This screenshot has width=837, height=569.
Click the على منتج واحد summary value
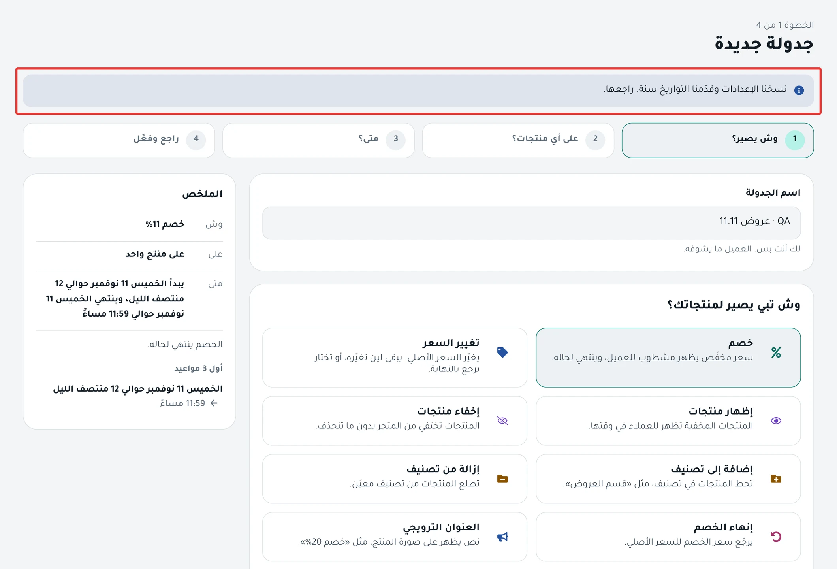coord(155,254)
